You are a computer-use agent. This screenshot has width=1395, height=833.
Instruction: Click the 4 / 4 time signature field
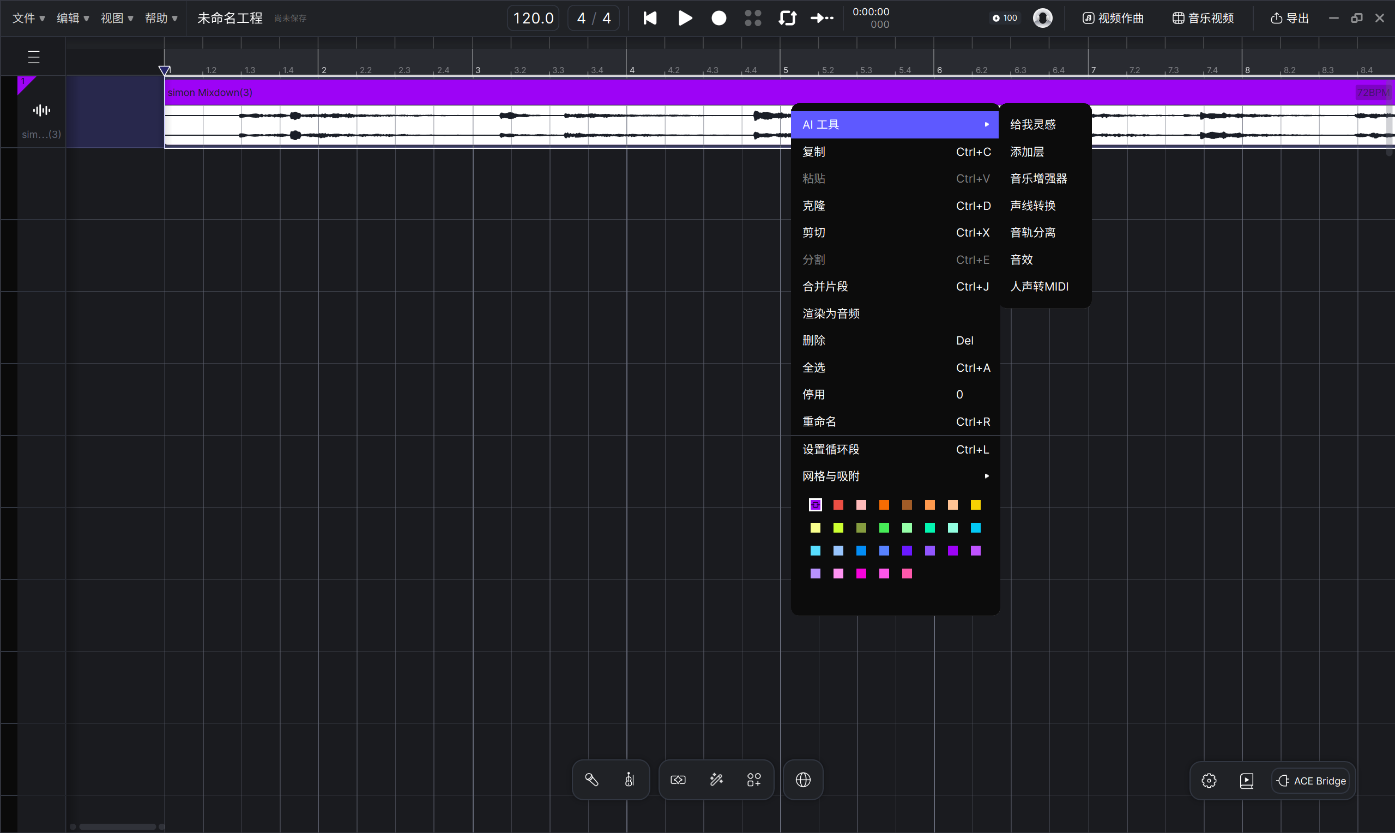594,18
